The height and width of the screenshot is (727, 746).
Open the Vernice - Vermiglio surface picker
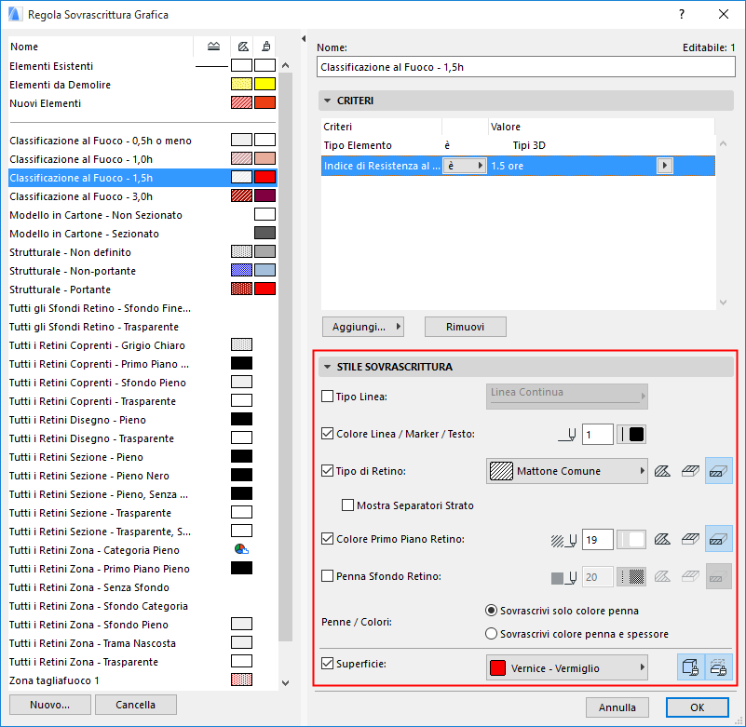(x=566, y=667)
